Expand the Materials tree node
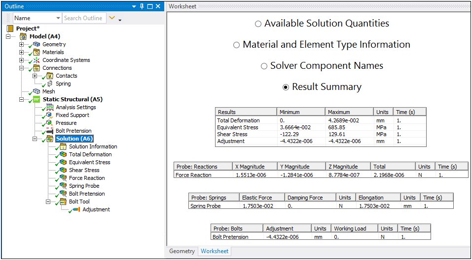The width and height of the screenshot is (472, 260). pos(21,52)
